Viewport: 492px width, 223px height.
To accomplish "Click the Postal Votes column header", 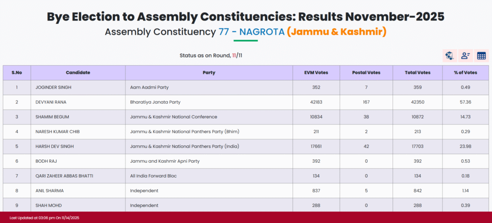I will click(x=366, y=73).
